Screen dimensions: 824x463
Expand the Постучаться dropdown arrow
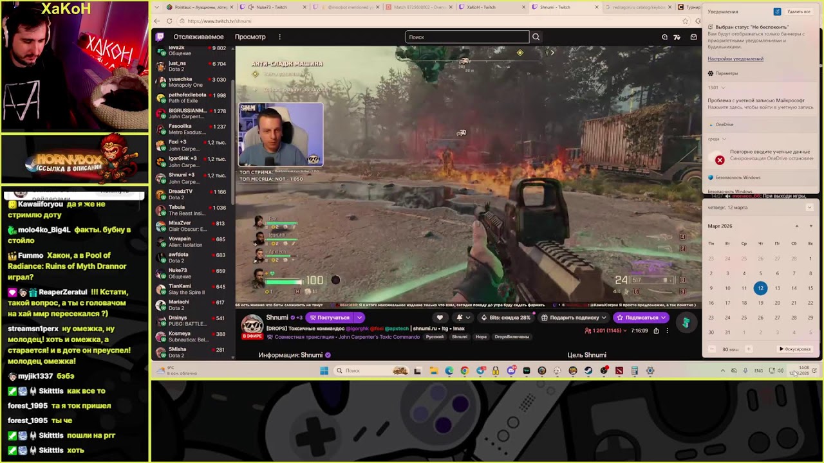360,318
